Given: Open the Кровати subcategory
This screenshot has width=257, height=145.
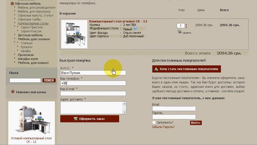Looking at the screenshot, I should point(27,47).
